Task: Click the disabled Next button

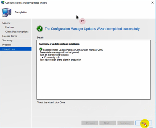Action: point(108,123)
